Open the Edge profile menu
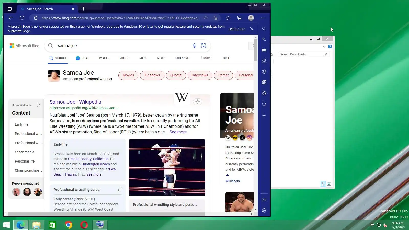The width and height of the screenshot is (409, 230). tap(251, 18)
